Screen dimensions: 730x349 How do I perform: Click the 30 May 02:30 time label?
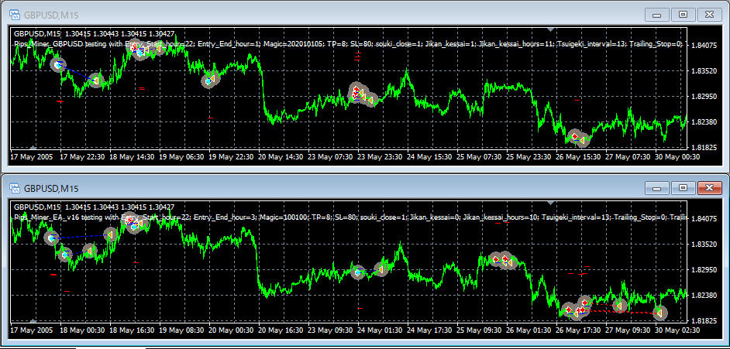678,330
